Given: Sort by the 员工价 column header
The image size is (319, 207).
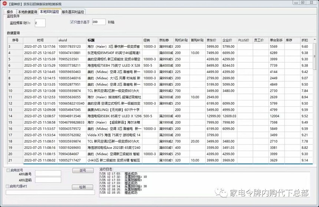Looking at the screenshot, I should (x=261, y=40).
